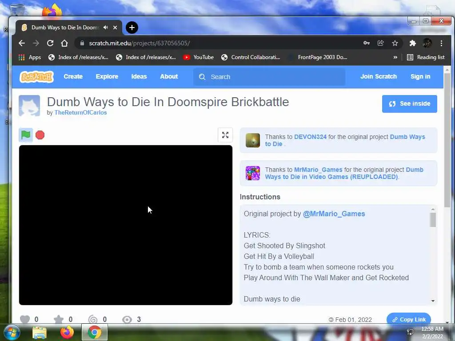Click the green flag to start project

pos(25,135)
